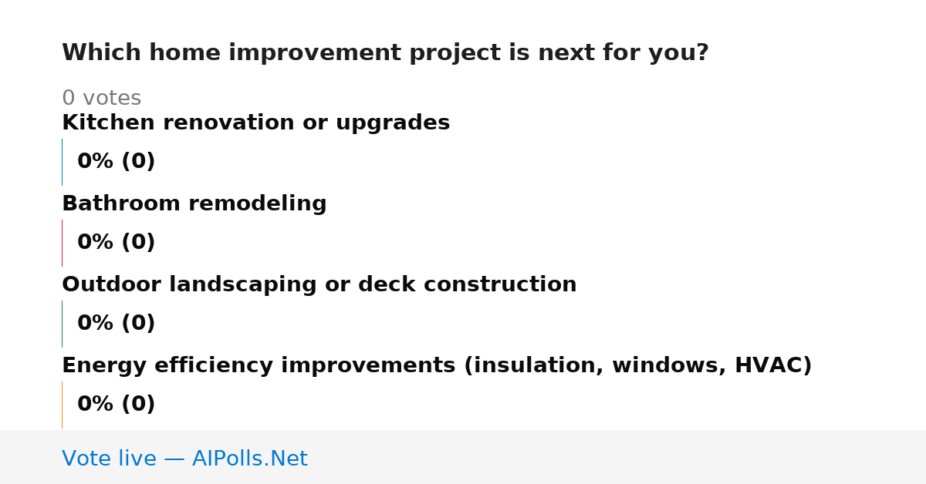Click 0% (0) under Energy efficiency improvements

click(x=117, y=405)
